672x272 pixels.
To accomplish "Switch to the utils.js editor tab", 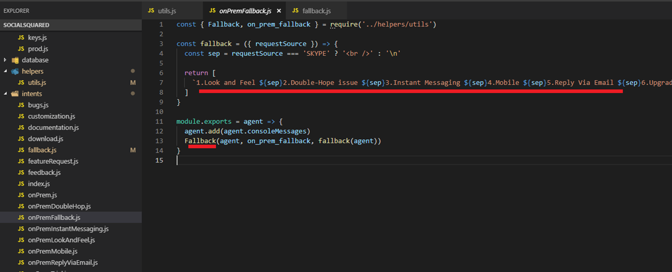I will (167, 11).
